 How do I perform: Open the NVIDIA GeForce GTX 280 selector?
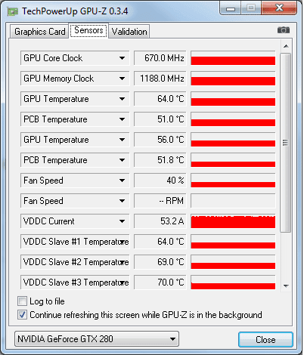pos(97,339)
